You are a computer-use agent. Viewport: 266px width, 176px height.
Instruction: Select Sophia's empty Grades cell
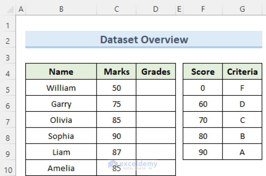point(156,136)
